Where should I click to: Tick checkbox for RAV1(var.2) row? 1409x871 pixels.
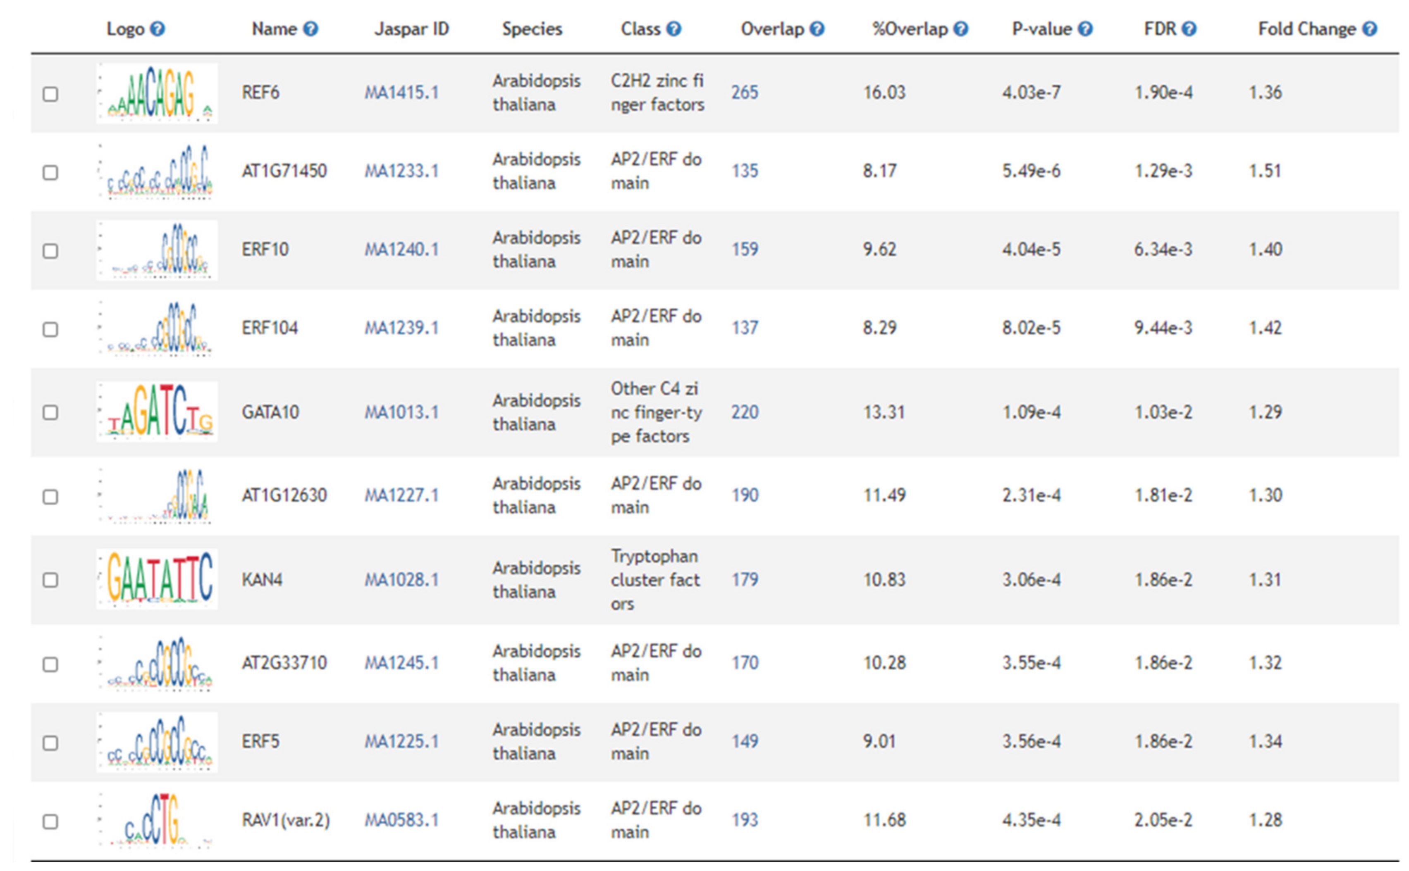point(51,821)
